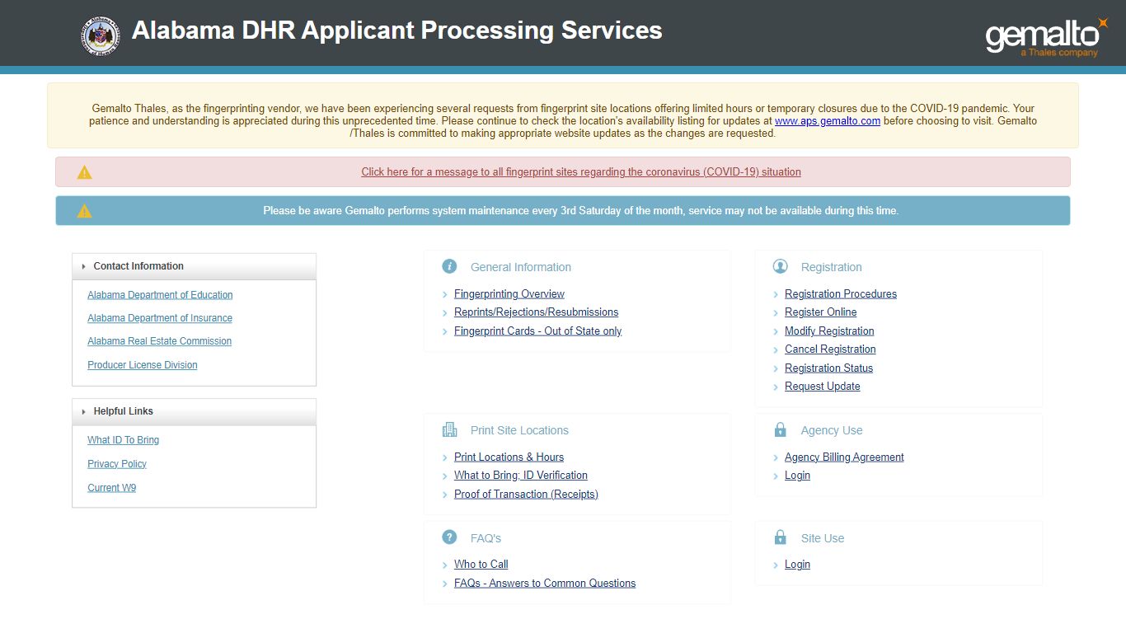Click the Agency Use heading
The width and height of the screenshot is (1126, 633).
(832, 430)
